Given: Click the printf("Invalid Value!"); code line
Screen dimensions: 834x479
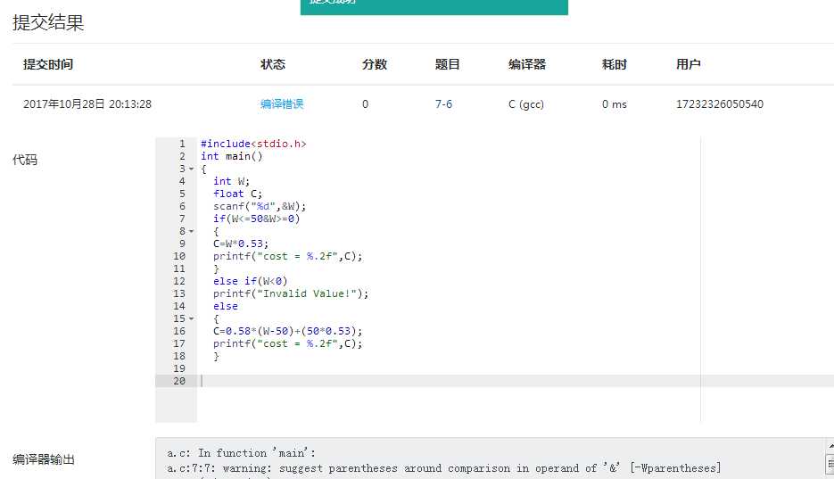Looking at the screenshot, I should coord(291,293).
